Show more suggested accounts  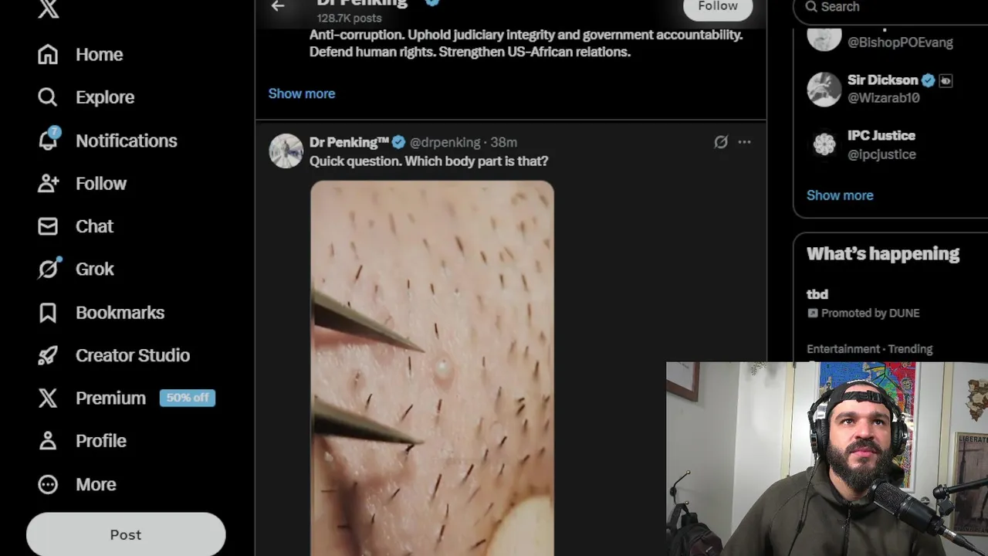[840, 195]
